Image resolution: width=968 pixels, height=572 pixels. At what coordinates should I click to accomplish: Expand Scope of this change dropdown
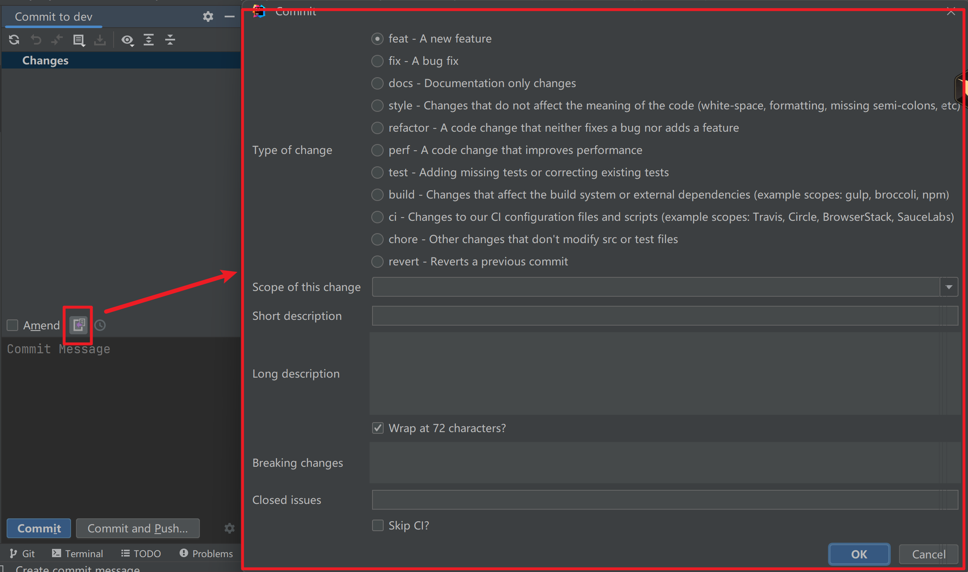coord(949,287)
